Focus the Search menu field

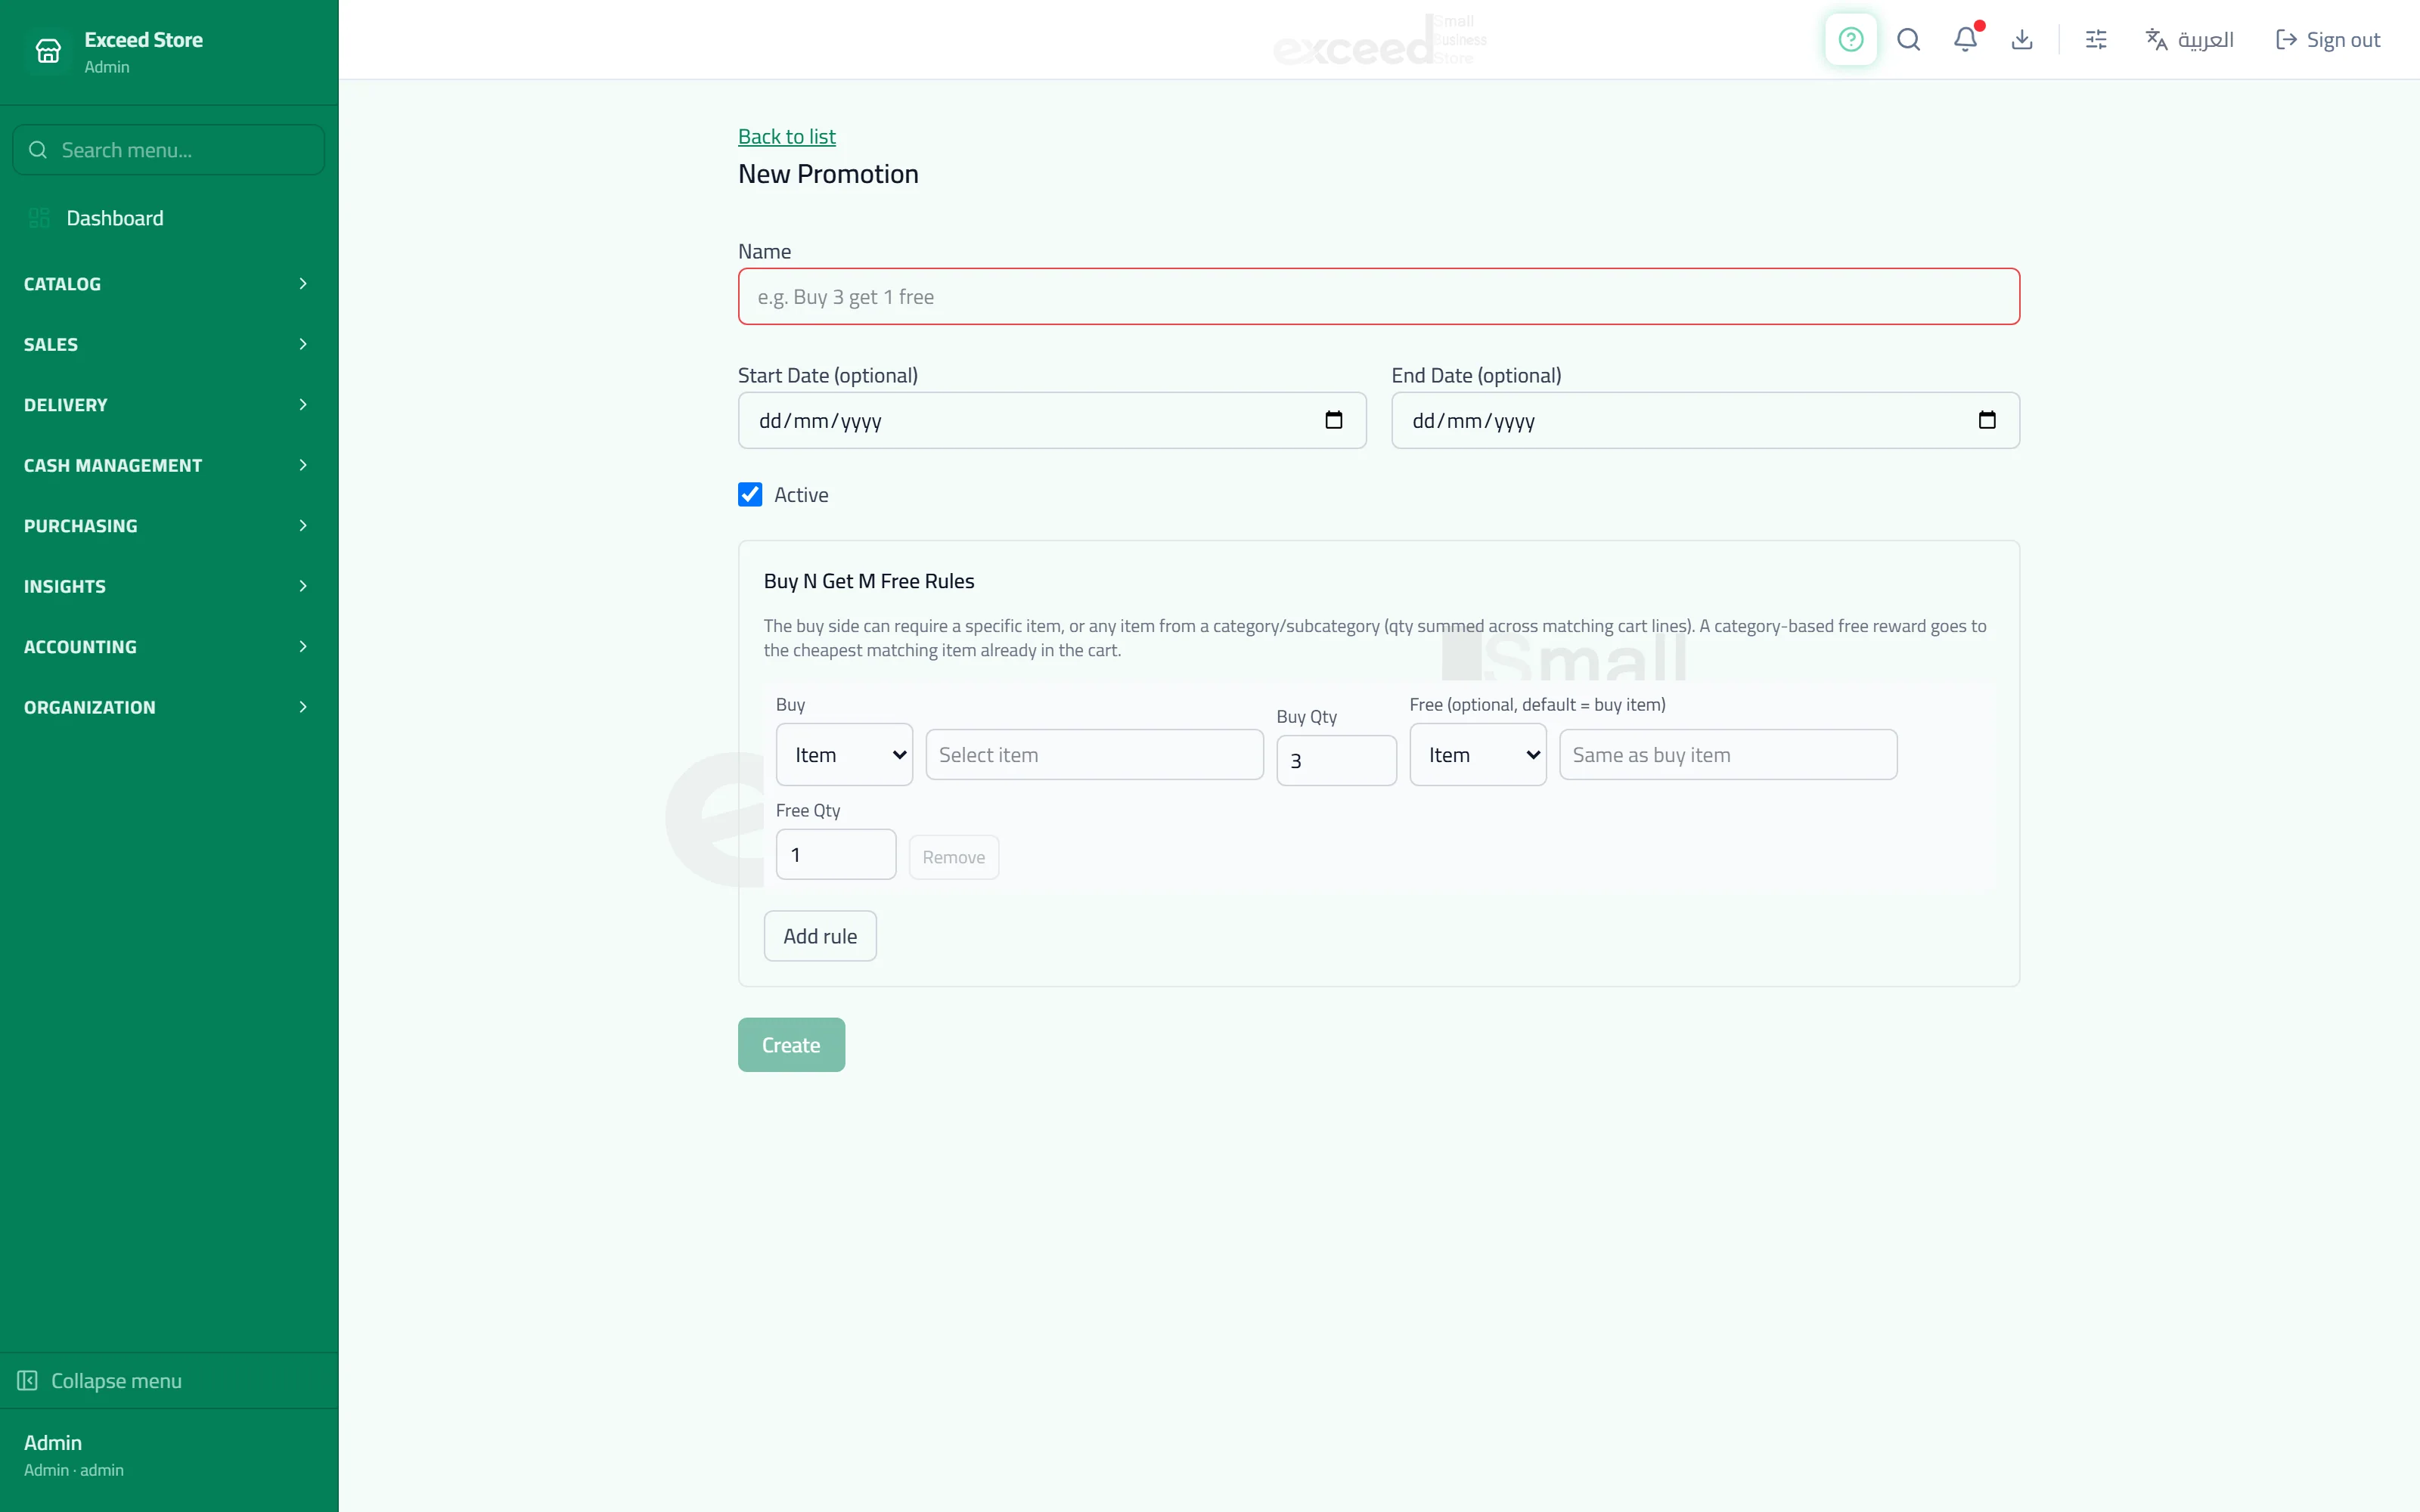(168, 150)
